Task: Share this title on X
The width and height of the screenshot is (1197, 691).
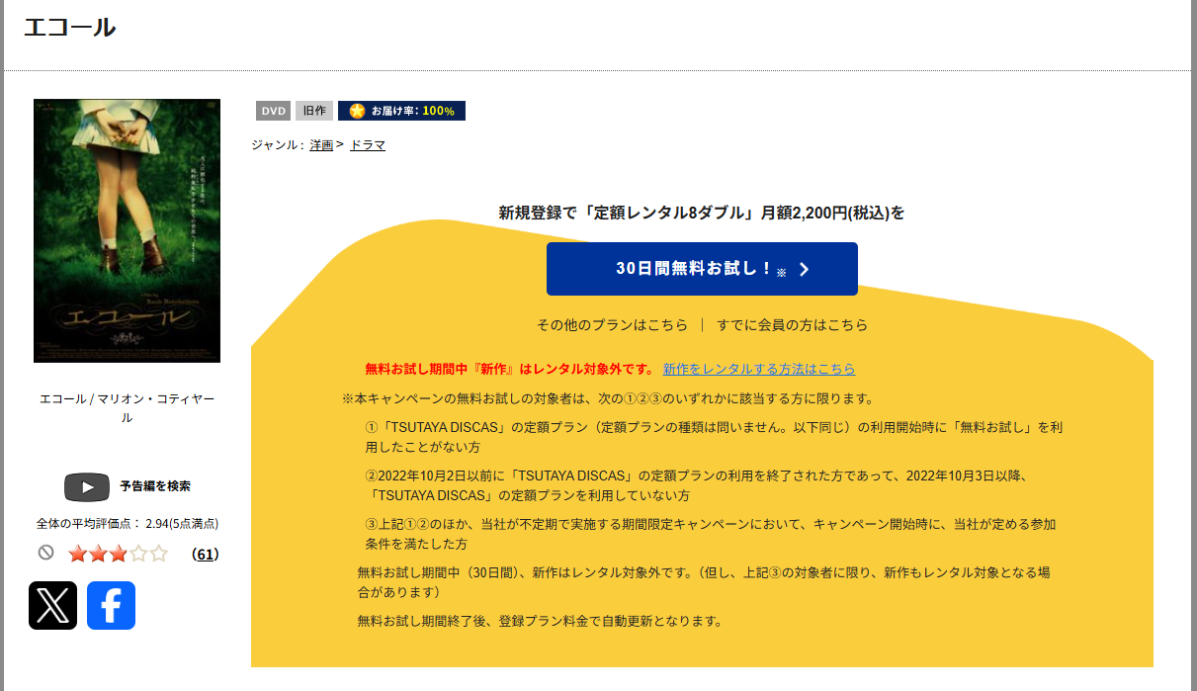Action: click(52, 605)
